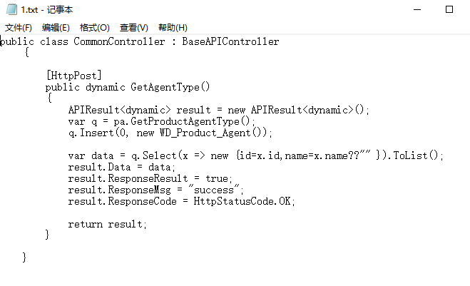
Task: Click ToList() in the Select statement
Action: point(416,155)
